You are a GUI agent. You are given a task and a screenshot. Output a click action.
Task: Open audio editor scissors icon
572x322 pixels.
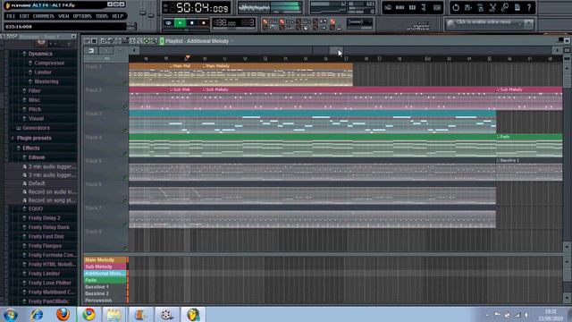[x=492, y=7]
